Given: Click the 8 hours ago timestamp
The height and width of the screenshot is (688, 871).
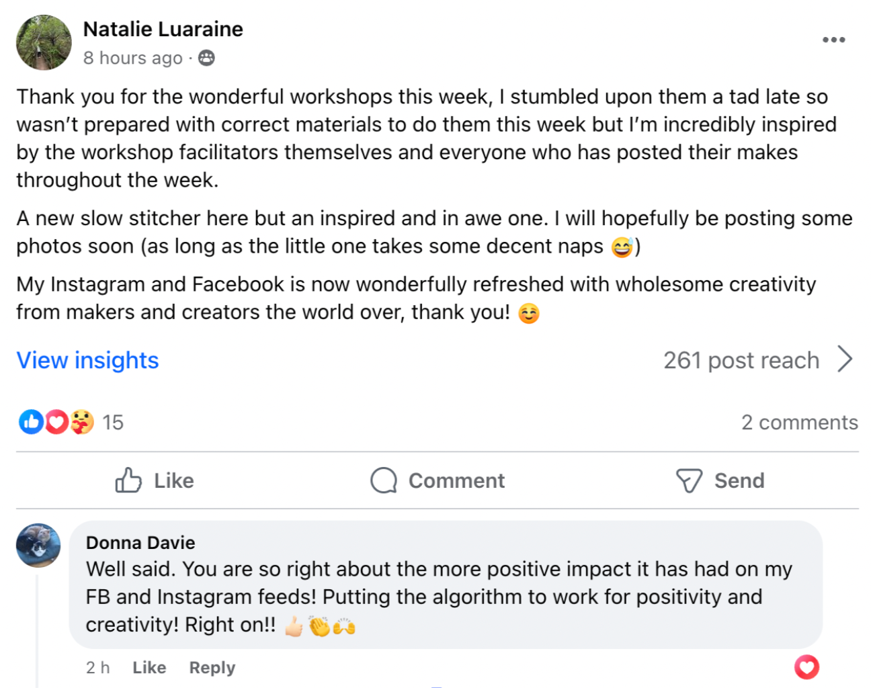Looking at the screenshot, I should (x=133, y=58).
